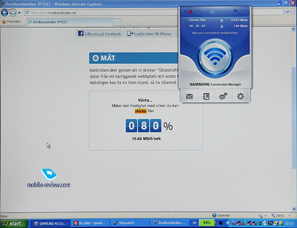This screenshot has width=297, height=228.
Task: Click the page scroll up arrow
Action: point(293,30)
